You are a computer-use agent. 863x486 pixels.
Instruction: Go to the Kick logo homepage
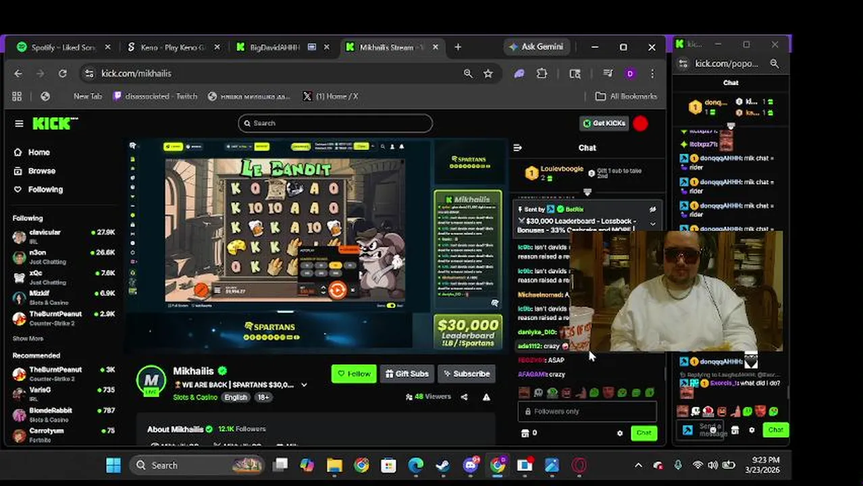pos(55,124)
